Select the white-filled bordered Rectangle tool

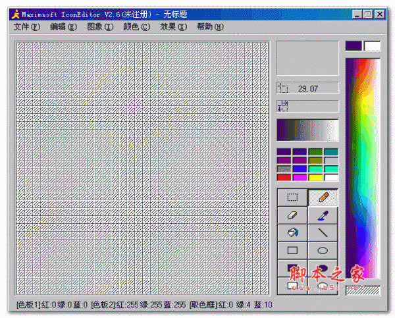point(292,286)
